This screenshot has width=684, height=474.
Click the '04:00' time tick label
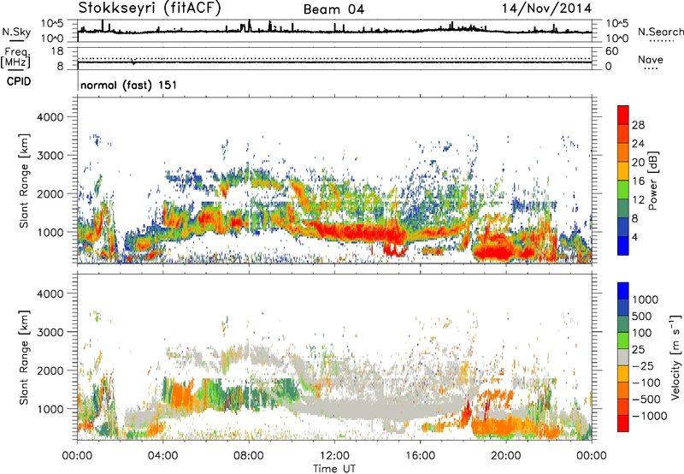click(x=162, y=456)
